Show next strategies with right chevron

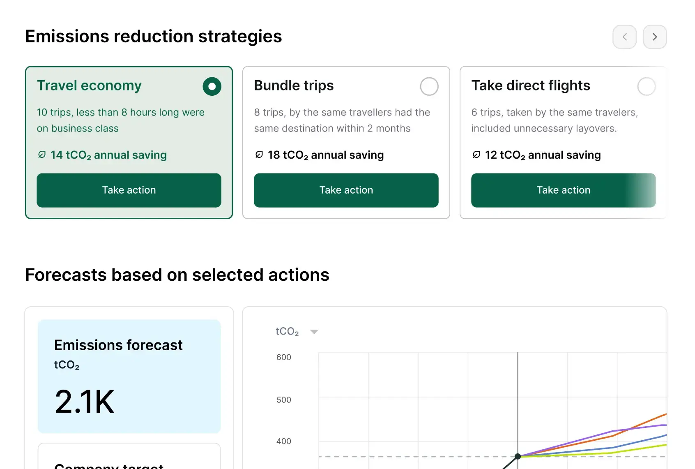tap(655, 37)
